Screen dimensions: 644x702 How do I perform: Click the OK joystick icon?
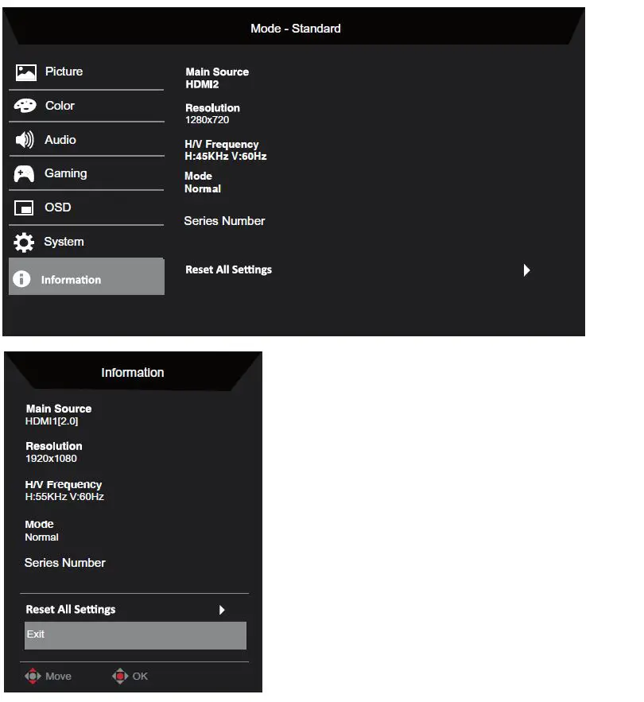coord(120,676)
